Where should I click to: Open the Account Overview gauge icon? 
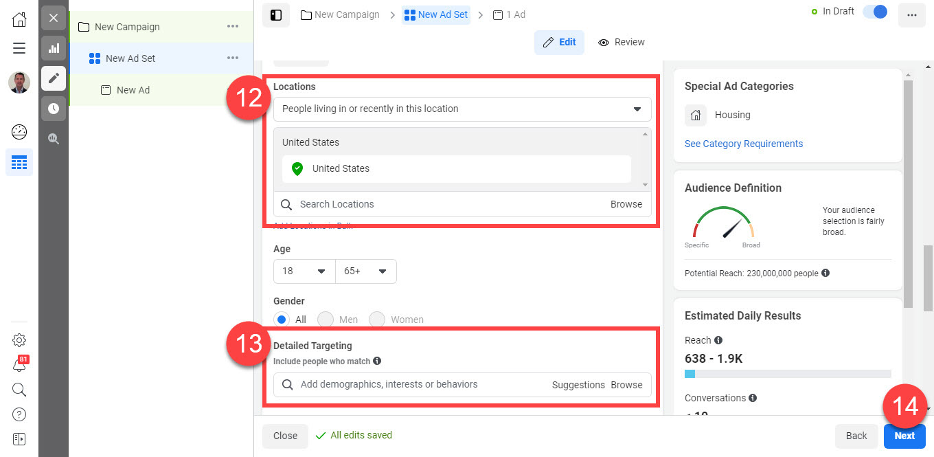(19, 132)
